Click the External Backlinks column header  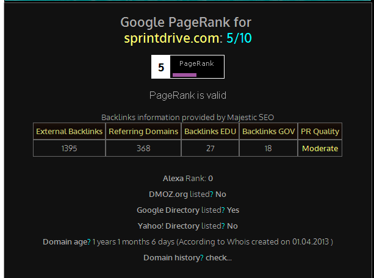[x=69, y=131]
